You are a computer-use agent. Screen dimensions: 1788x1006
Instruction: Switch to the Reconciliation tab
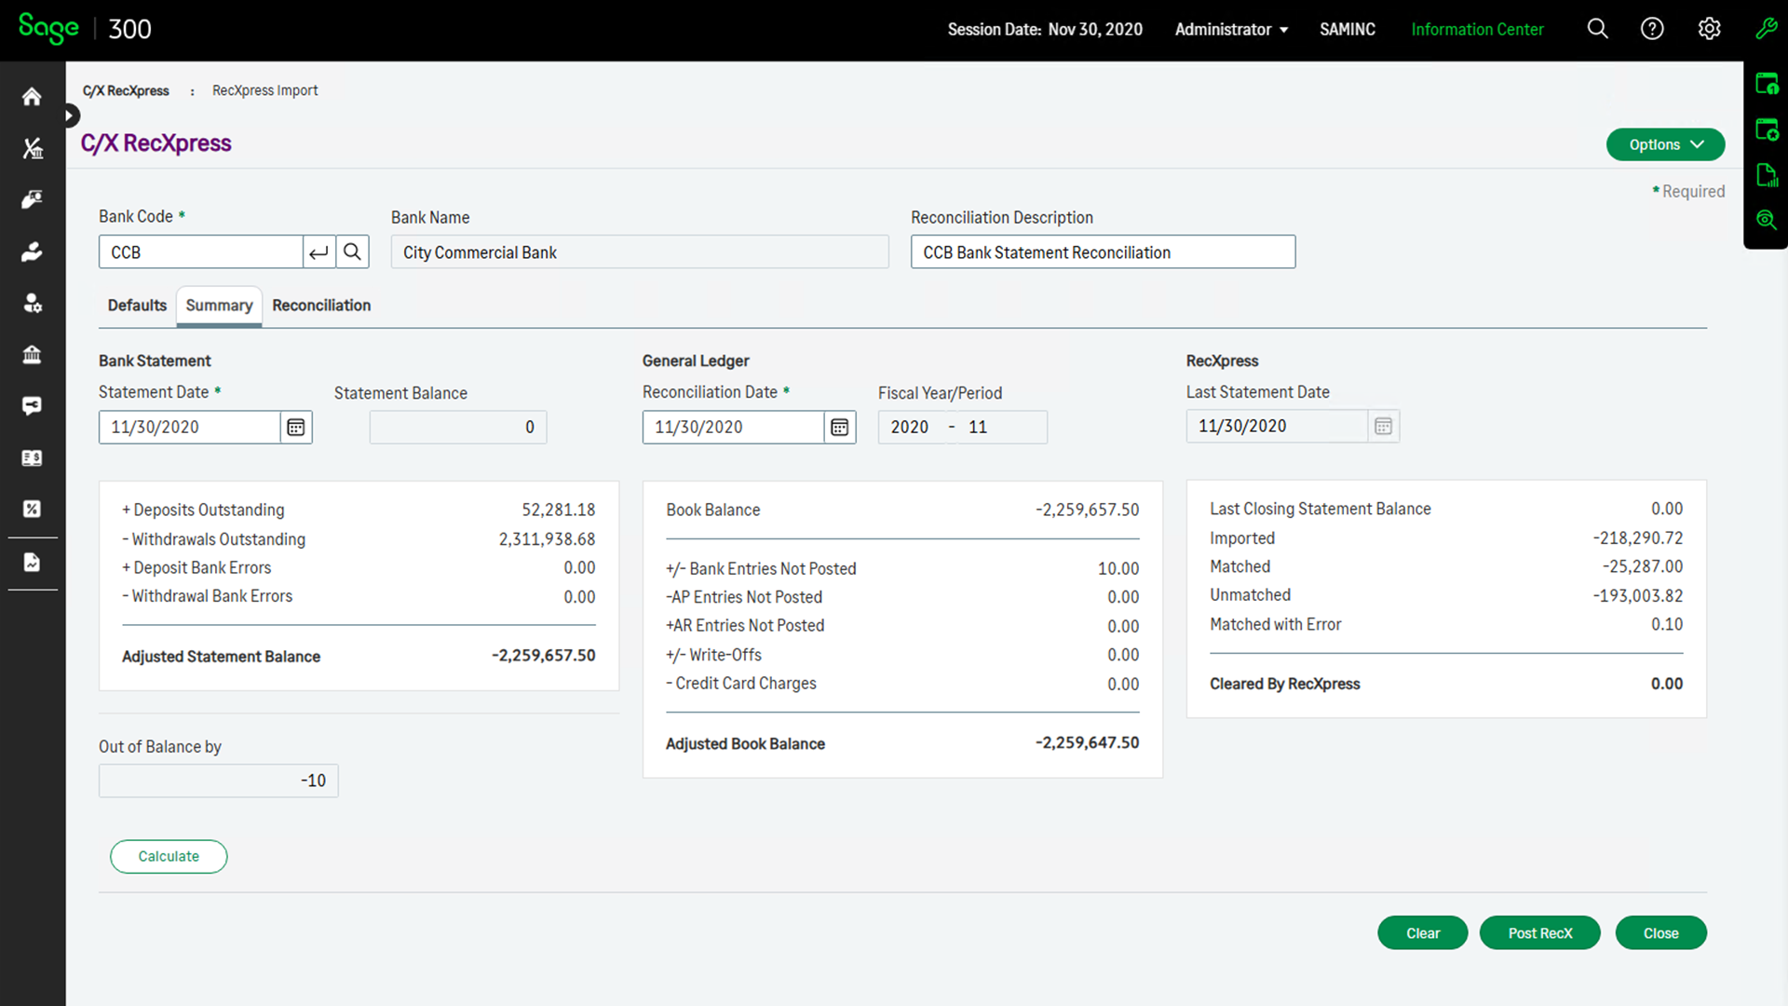(x=321, y=306)
